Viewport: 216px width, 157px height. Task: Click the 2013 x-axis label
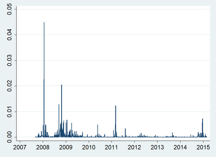157,147
